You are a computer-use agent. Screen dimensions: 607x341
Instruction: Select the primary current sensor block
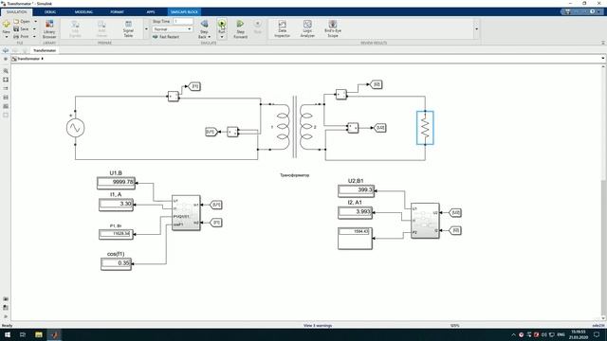tap(173, 96)
